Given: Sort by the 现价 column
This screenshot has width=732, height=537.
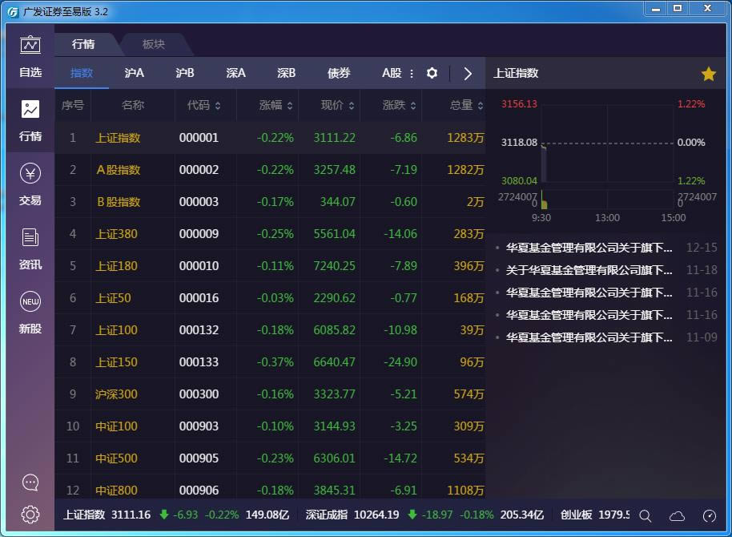Looking at the screenshot, I should (x=337, y=105).
